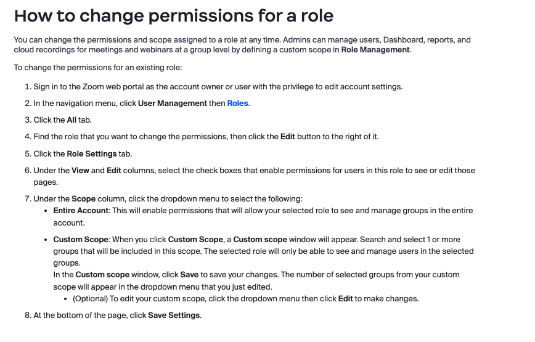Click the bold "Scope" word in step 7
This screenshot has height=342, width=535.
click(x=83, y=199)
